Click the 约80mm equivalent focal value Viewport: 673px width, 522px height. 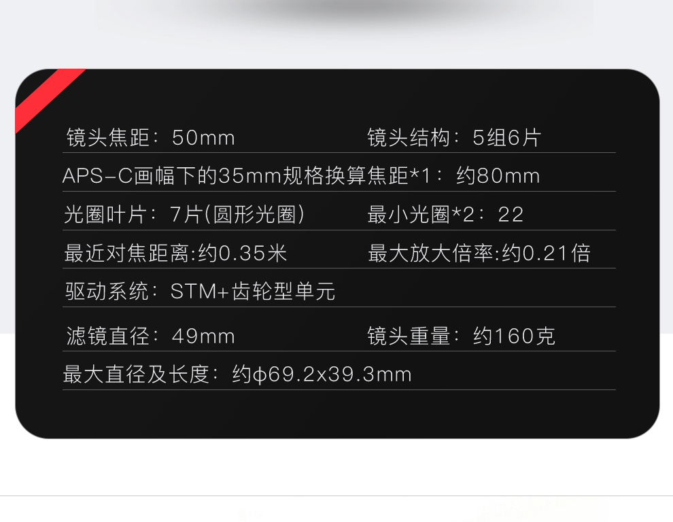(x=498, y=176)
